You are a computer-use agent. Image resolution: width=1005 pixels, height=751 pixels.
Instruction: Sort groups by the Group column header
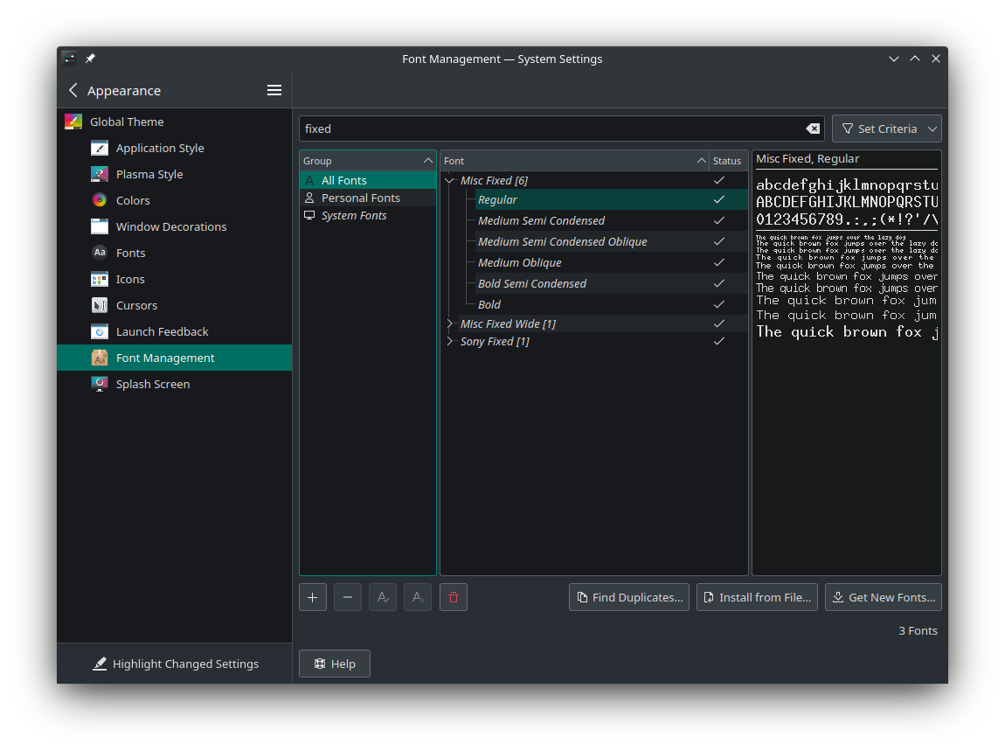coord(367,161)
